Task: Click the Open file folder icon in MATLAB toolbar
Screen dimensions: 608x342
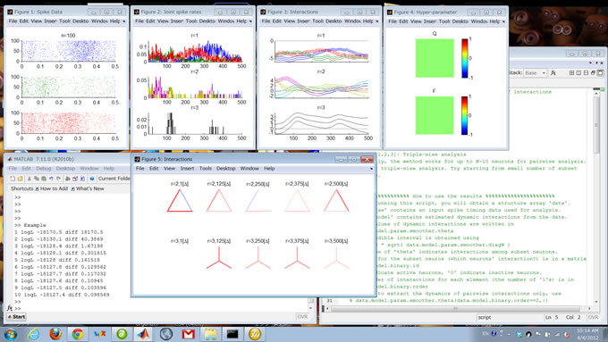Action: point(20,179)
